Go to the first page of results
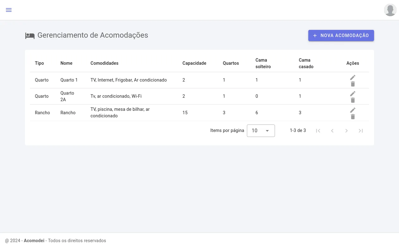Image resolution: width=399 pixels, height=249 pixels. [318, 131]
